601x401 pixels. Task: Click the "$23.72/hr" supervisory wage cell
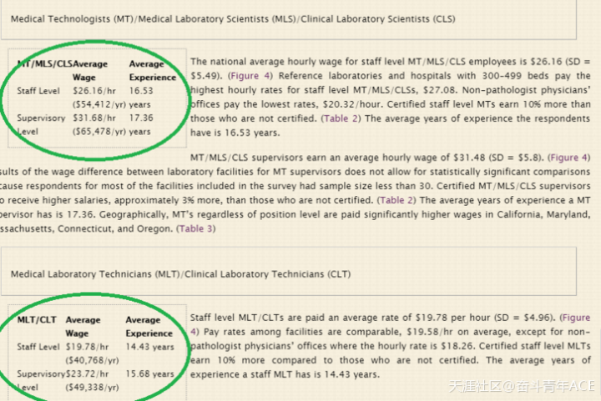pyautogui.click(x=87, y=373)
